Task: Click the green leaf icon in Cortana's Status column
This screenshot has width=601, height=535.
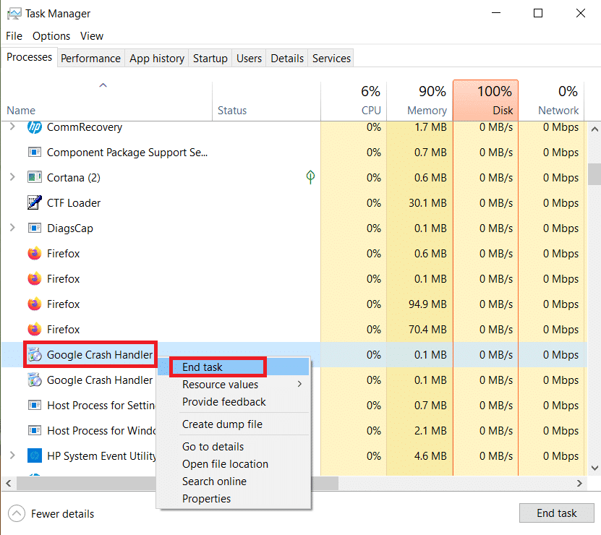Action: 310,177
